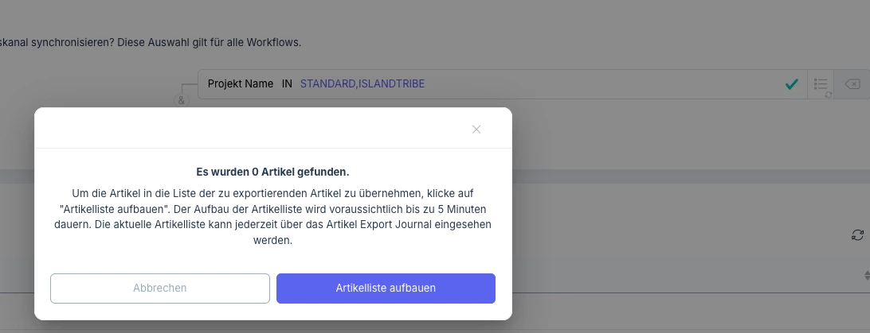Change the IN operator of the filter
Image resolution: width=870 pixels, height=333 pixels.
(287, 84)
